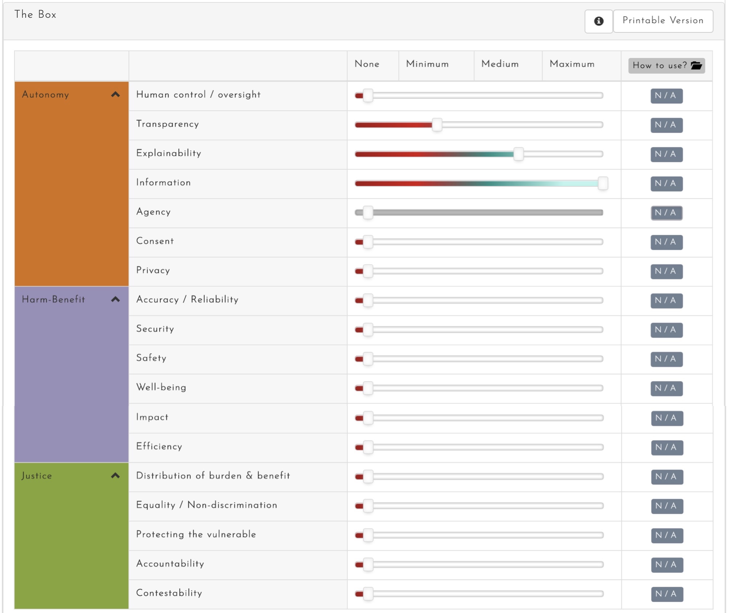The image size is (730, 613).
Task: Click the Medium column header
Action: pyautogui.click(x=500, y=64)
